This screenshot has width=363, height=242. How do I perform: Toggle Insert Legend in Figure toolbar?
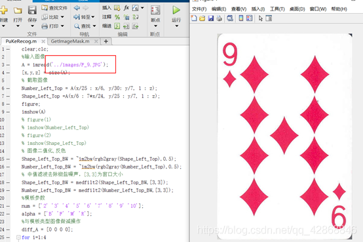coord(250,18)
